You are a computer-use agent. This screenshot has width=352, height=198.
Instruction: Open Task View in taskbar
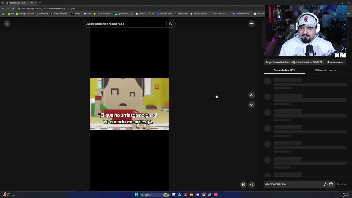174,195
